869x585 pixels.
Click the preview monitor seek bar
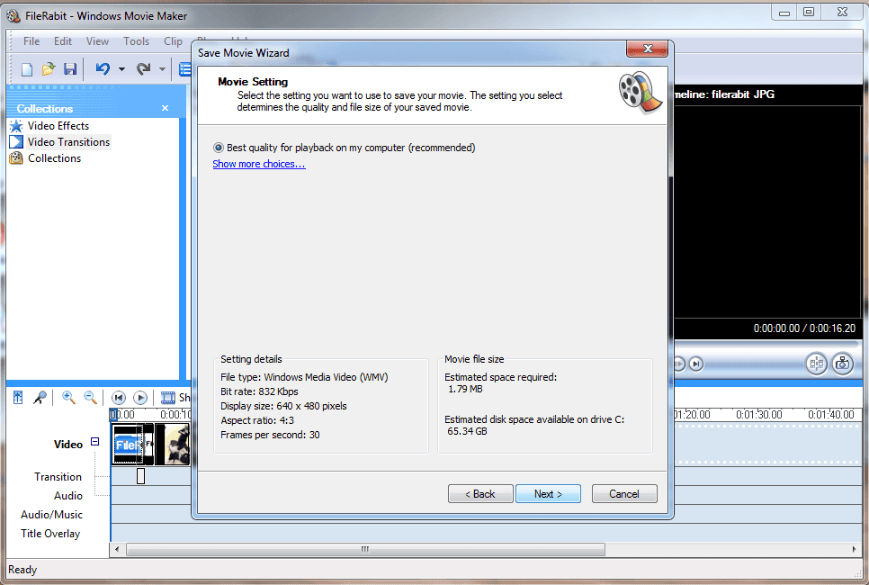[x=768, y=346]
